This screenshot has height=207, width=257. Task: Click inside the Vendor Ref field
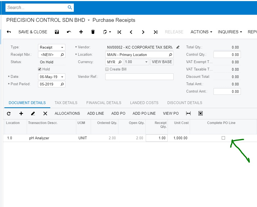pos(139,76)
